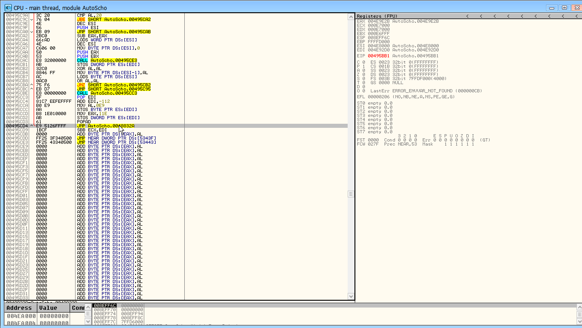Image resolution: width=582 pixels, height=328 pixels.
Task: Select the ADD EDI,-112 instruction
Action: (93, 101)
